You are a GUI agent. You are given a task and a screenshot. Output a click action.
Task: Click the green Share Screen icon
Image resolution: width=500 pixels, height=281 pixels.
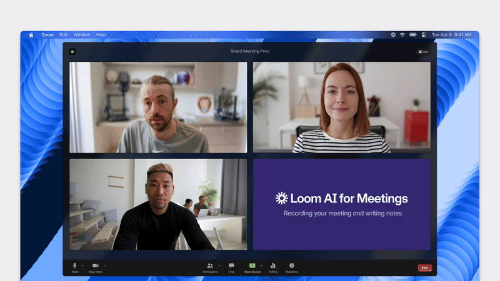tap(252, 265)
